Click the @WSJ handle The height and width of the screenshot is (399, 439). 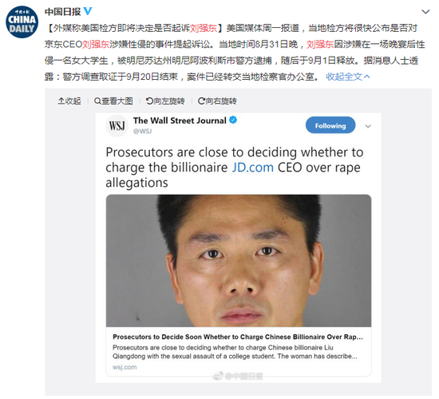[x=143, y=131]
